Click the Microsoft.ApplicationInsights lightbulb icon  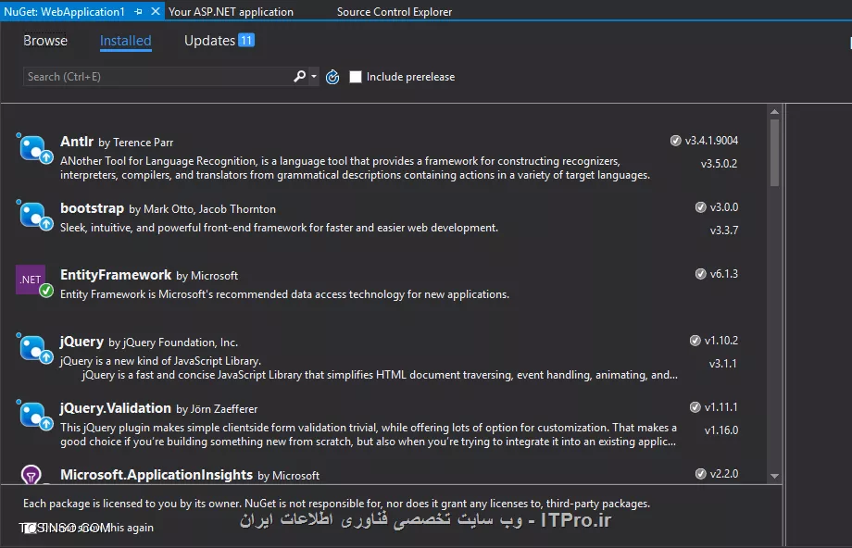(31, 475)
